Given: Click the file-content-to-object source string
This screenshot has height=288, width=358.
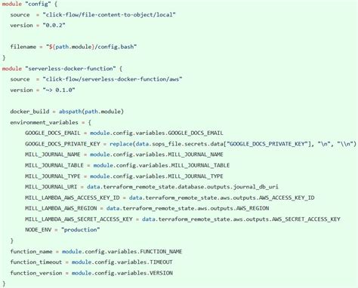Looking at the screenshot, I should click(x=109, y=15).
